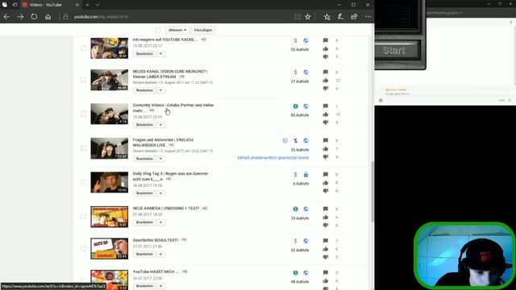Select checkbox for Kleiner LABER STREAM video

tap(83, 80)
